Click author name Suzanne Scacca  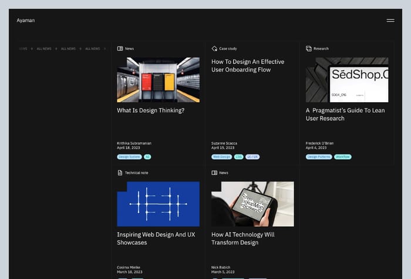point(224,143)
